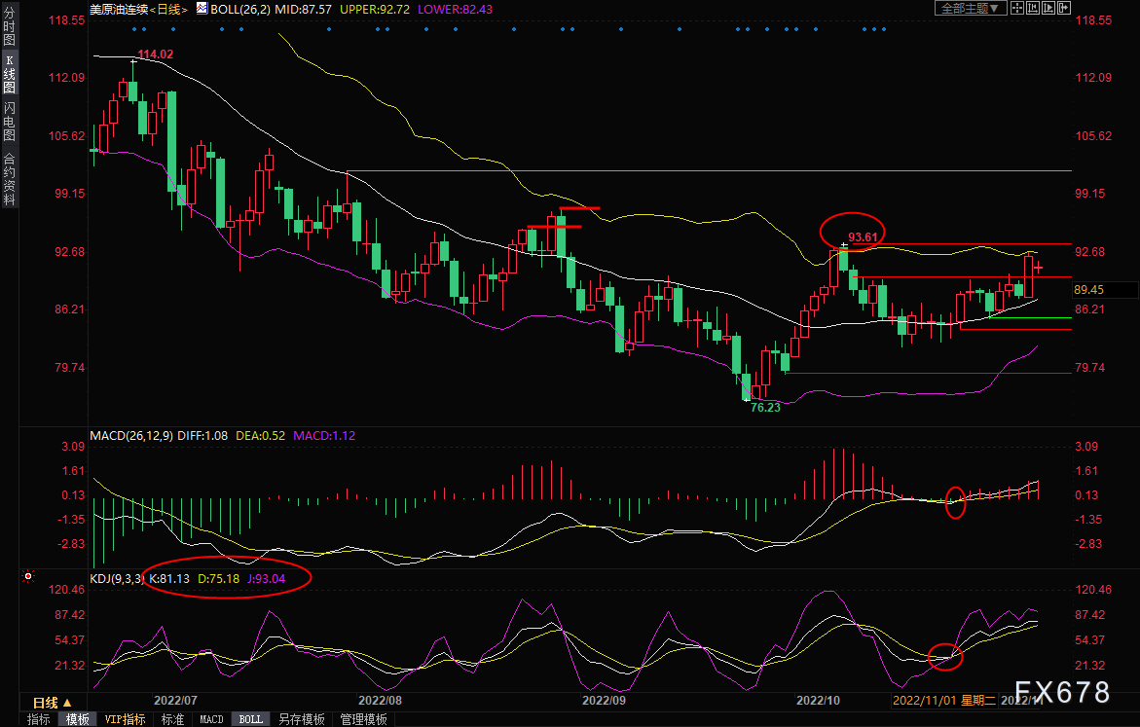Click the J:93.04 KDJ value

click(267, 579)
